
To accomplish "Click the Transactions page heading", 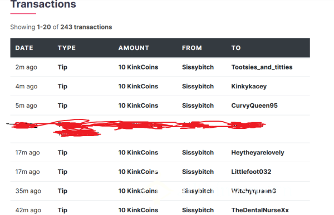I will (43, 4).
